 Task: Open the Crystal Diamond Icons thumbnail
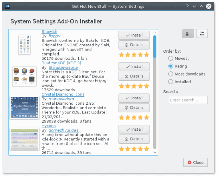coord(25,107)
